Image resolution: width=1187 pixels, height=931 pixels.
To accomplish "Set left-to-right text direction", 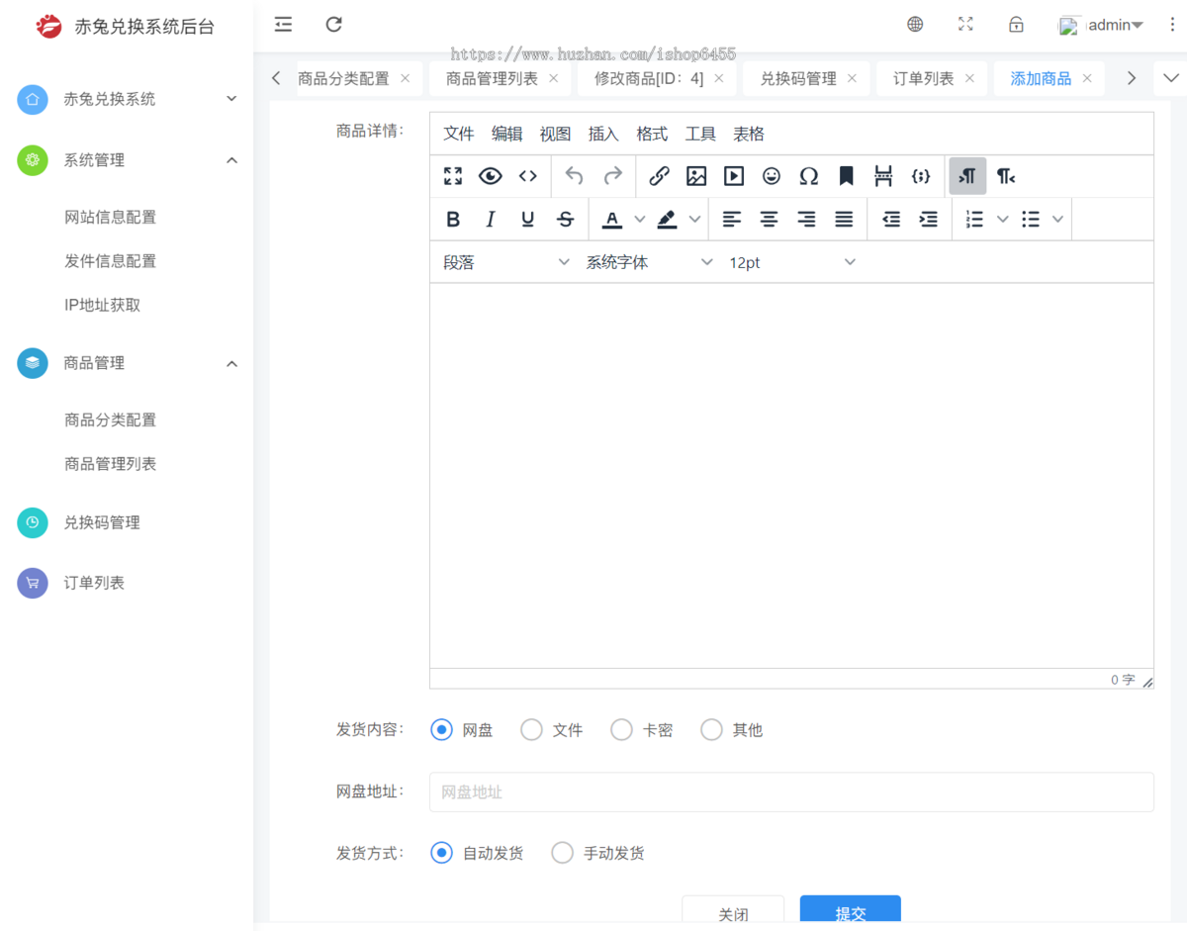I will [x=967, y=176].
